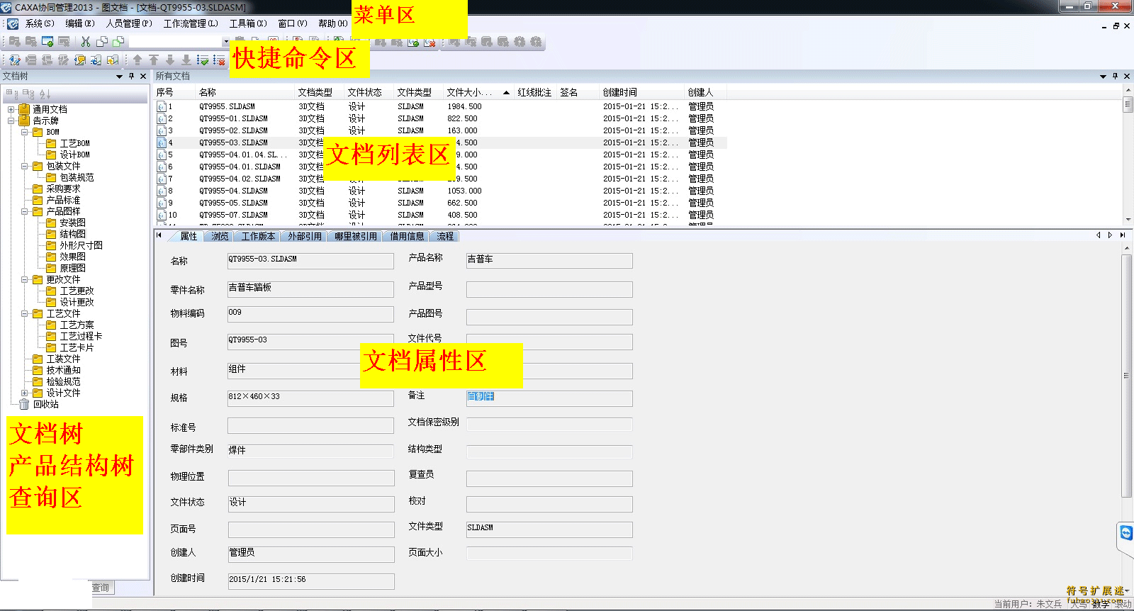Image resolution: width=1134 pixels, height=611 pixels.
Task: Click the 序号 column header
Action: [174, 92]
